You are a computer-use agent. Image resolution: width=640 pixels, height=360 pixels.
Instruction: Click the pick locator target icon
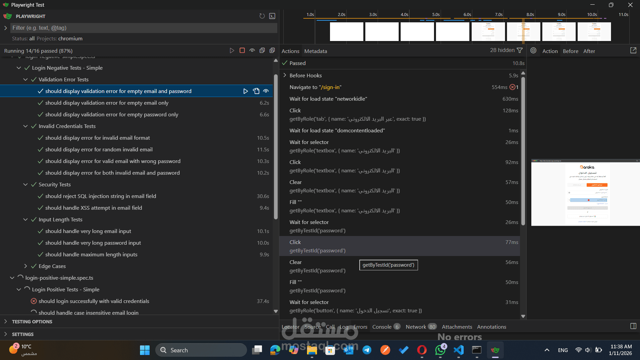[x=533, y=51]
